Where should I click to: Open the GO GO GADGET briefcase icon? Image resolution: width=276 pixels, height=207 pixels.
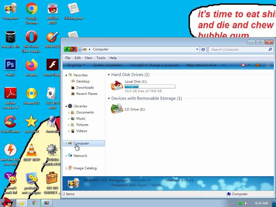[52, 183]
